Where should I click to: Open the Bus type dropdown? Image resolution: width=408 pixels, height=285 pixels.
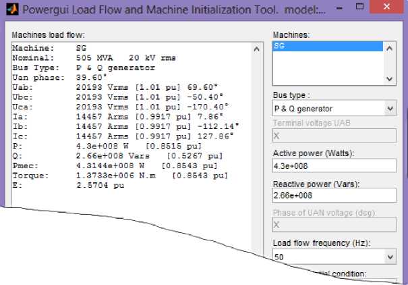click(x=390, y=108)
